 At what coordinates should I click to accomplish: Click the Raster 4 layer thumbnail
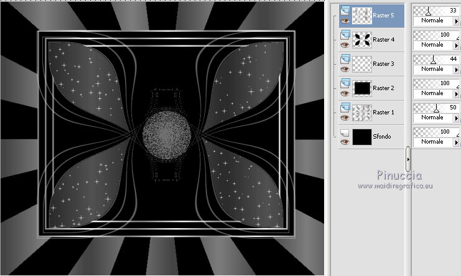361,40
